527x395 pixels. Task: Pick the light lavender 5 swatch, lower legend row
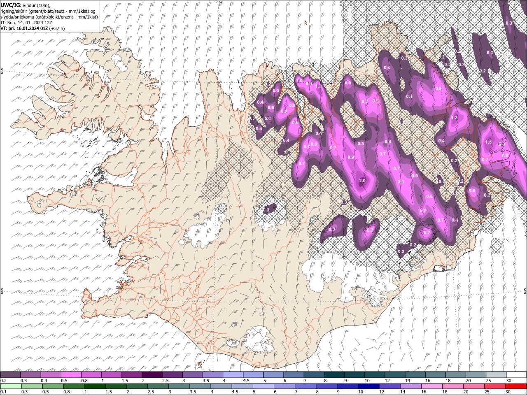click(263, 386)
